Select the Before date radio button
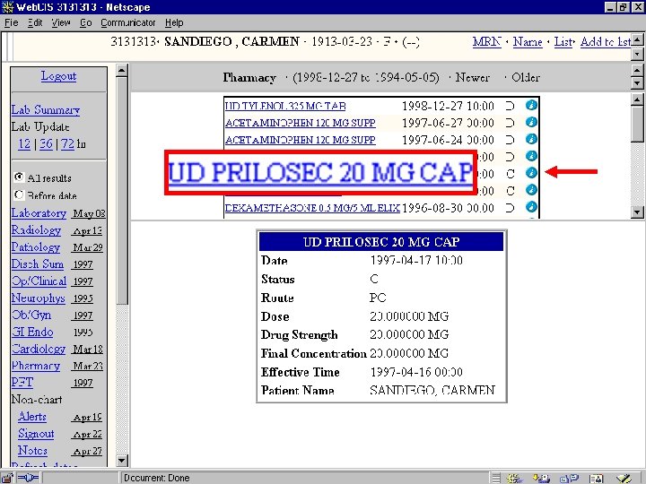646x484 pixels. 19,194
